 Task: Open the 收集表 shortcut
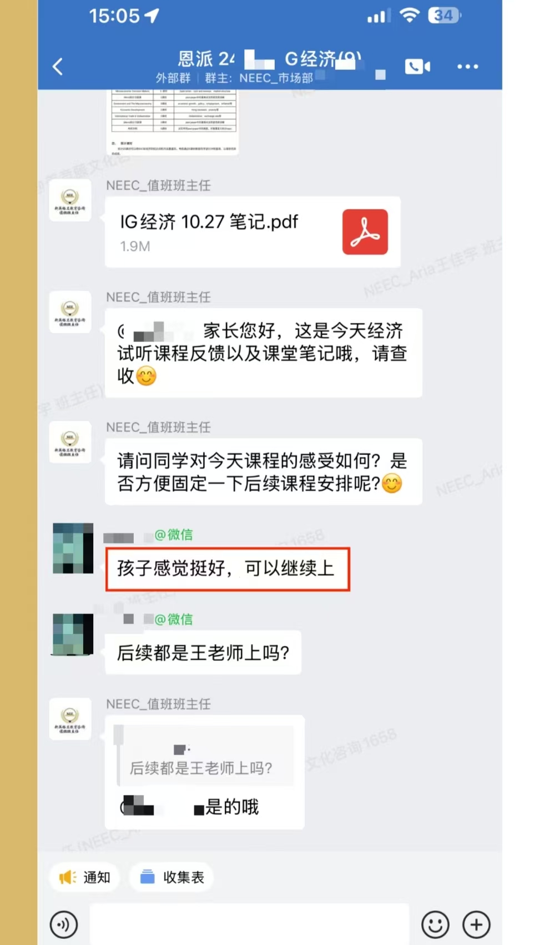tap(171, 877)
